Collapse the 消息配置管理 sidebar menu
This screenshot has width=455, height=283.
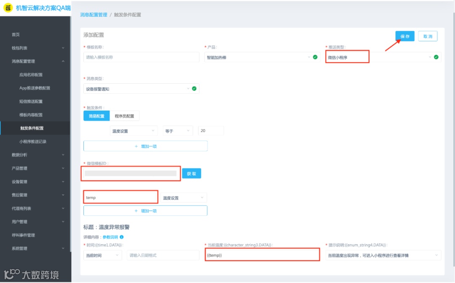point(35,61)
